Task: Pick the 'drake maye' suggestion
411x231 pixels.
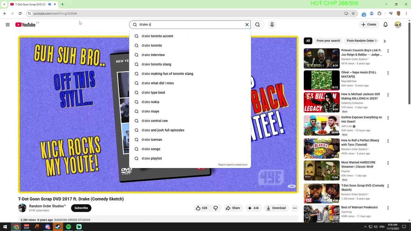Action: (x=190, y=111)
